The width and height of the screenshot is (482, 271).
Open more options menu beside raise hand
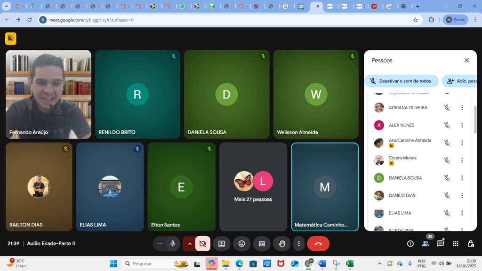(298, 244)
